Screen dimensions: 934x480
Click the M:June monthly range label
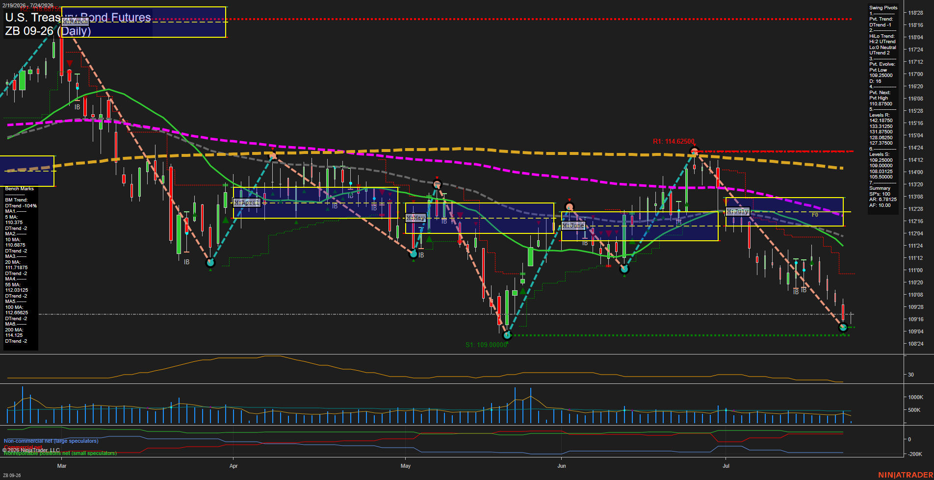click(573, 226)
